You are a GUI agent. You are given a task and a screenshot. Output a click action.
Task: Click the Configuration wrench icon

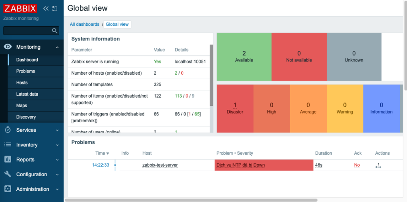click(8, 174)
